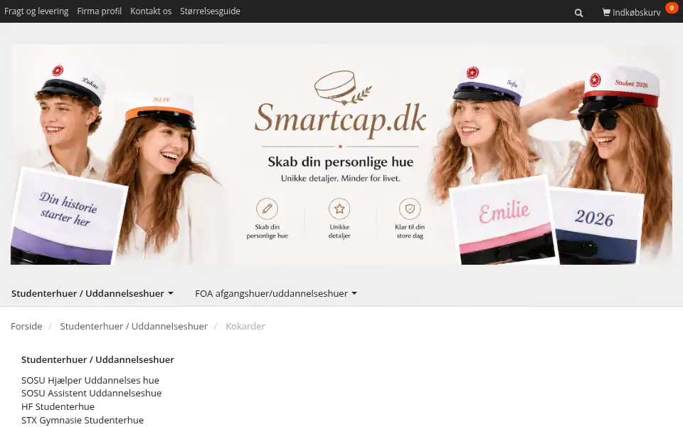This screenshot has height=427, width=683.
Task: Go to Kontakt os page
Action: [x=151, y=11]
